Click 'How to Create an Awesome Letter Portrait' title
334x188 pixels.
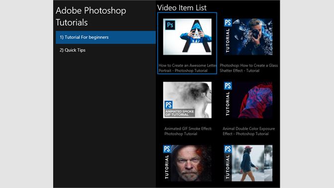tap(187, 68)
